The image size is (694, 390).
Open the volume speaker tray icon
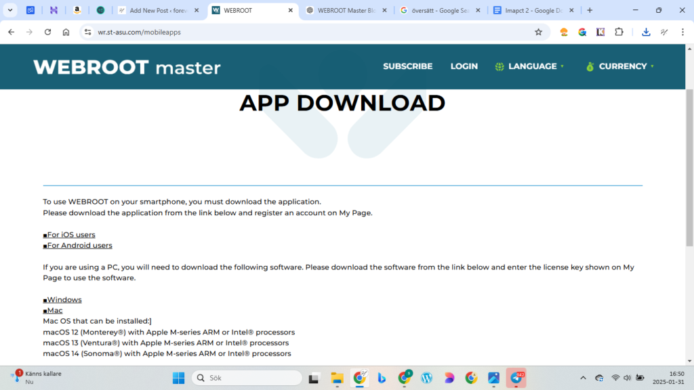(x=627, y=378)
